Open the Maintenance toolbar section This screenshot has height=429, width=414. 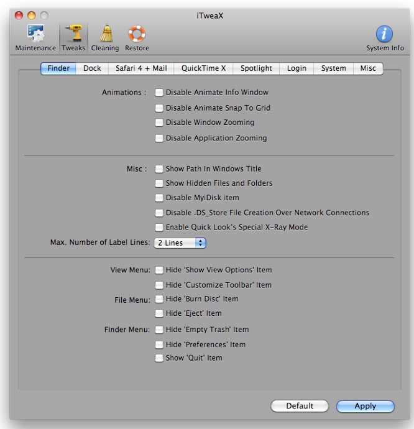35,38
